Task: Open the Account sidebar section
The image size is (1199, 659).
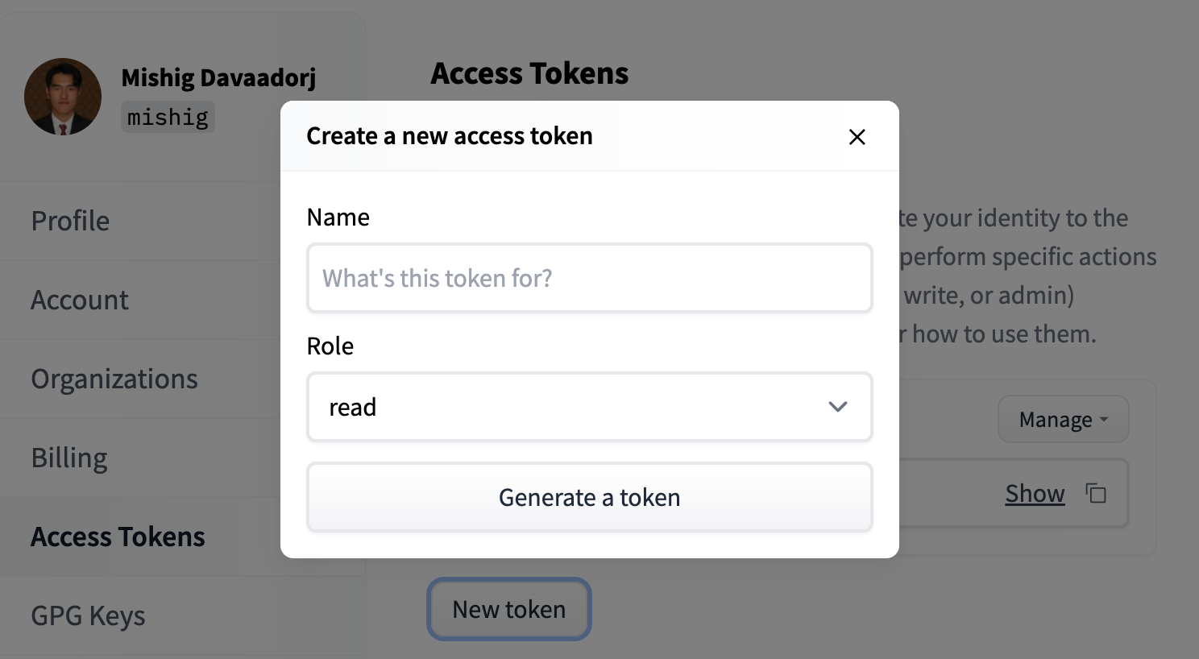Action: coord(80,300)
